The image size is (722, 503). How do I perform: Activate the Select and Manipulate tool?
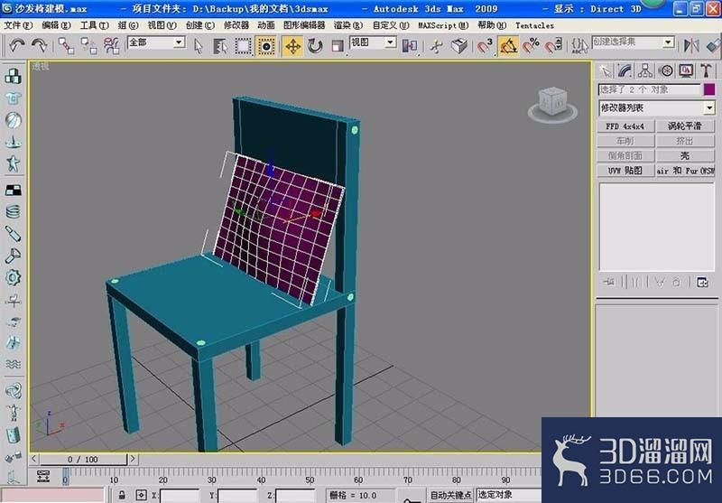tap(436, 46)
